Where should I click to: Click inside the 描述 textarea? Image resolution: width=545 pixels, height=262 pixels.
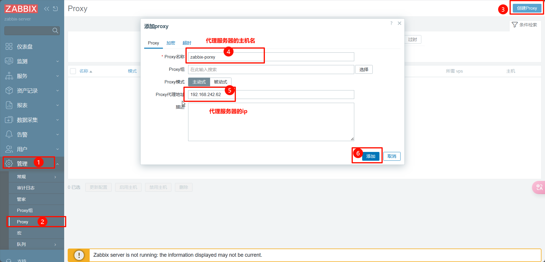pos(271,122)
